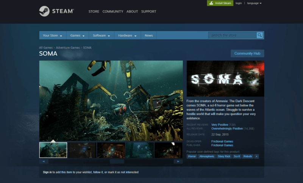
Task: Select the Atmospheric tag
Action: point(206,157)
